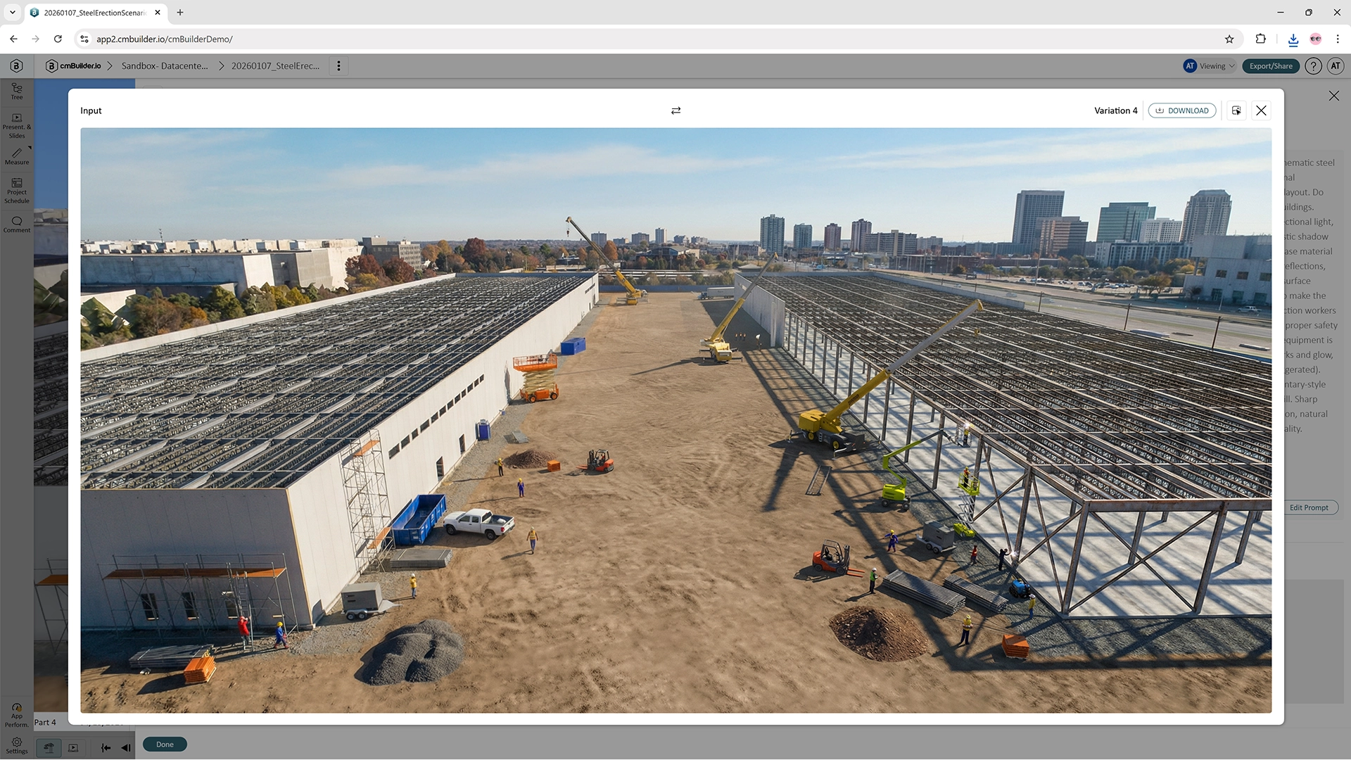Image resolution: width=1351 pixels, height=760 pixels.
Task: Toggle the equipment display icon in bottom toolbar
Action: coord(49,748)
